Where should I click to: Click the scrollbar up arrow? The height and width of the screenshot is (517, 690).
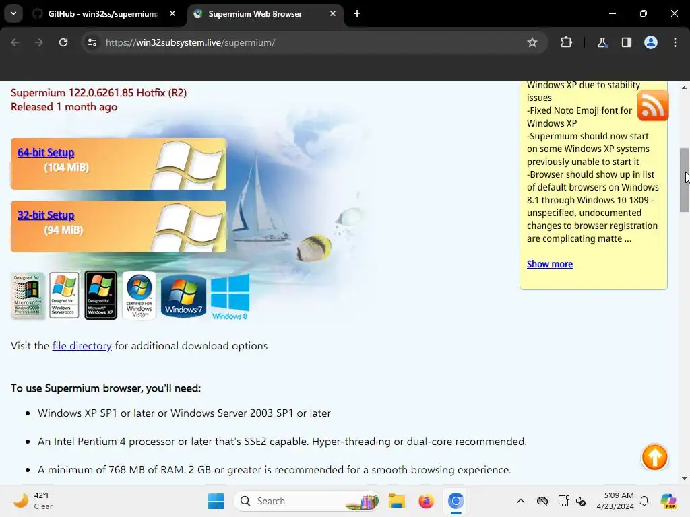(x=684, y=88)
